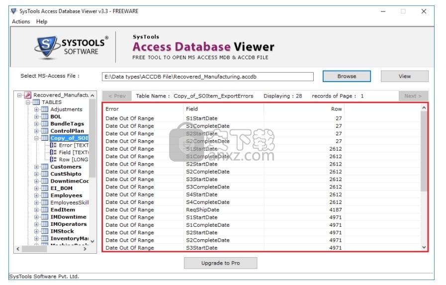446x285 pixels.
Task: Click the tree horizontal scroll left arrow
Action: click(18, 249)
